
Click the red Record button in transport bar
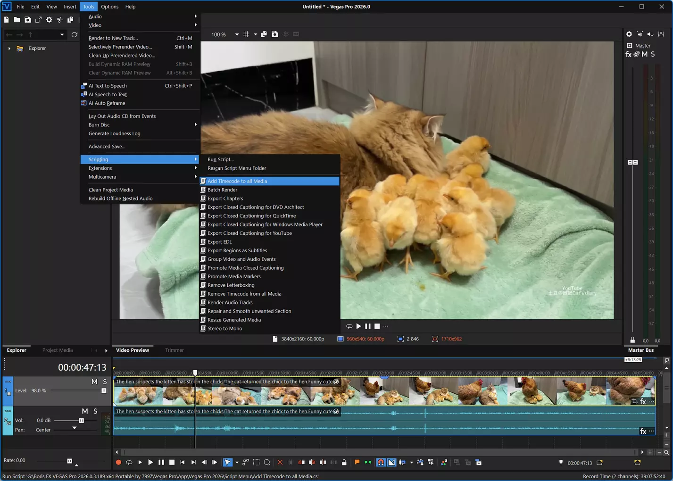tap(118, 463)
